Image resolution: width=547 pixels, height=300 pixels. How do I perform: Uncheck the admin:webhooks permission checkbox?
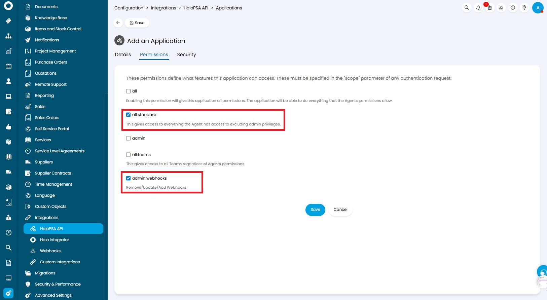[128, 178]
